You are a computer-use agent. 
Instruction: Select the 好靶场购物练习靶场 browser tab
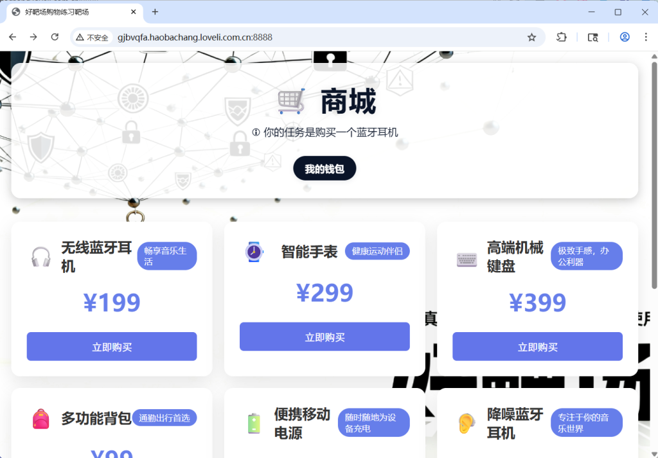point(71,12)
